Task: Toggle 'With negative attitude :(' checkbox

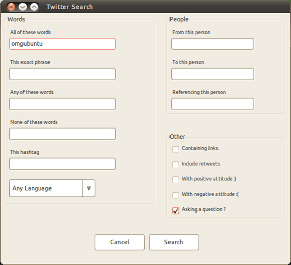Action: pos(176,195)
